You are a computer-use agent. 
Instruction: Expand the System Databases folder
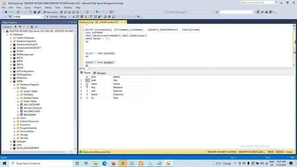click(x=11, y=38)
